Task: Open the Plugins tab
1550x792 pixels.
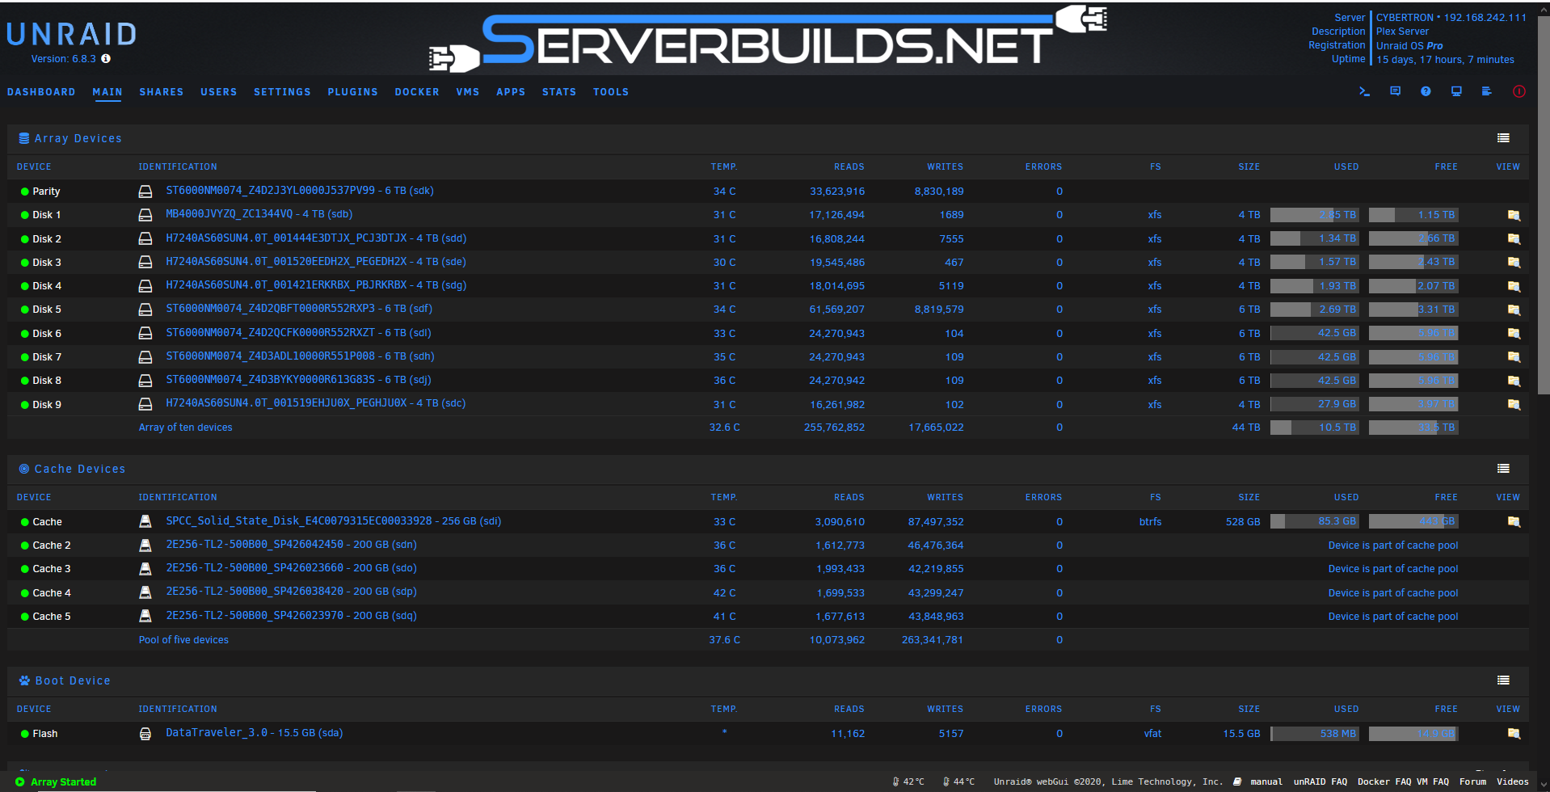Action: coord(353,92)
